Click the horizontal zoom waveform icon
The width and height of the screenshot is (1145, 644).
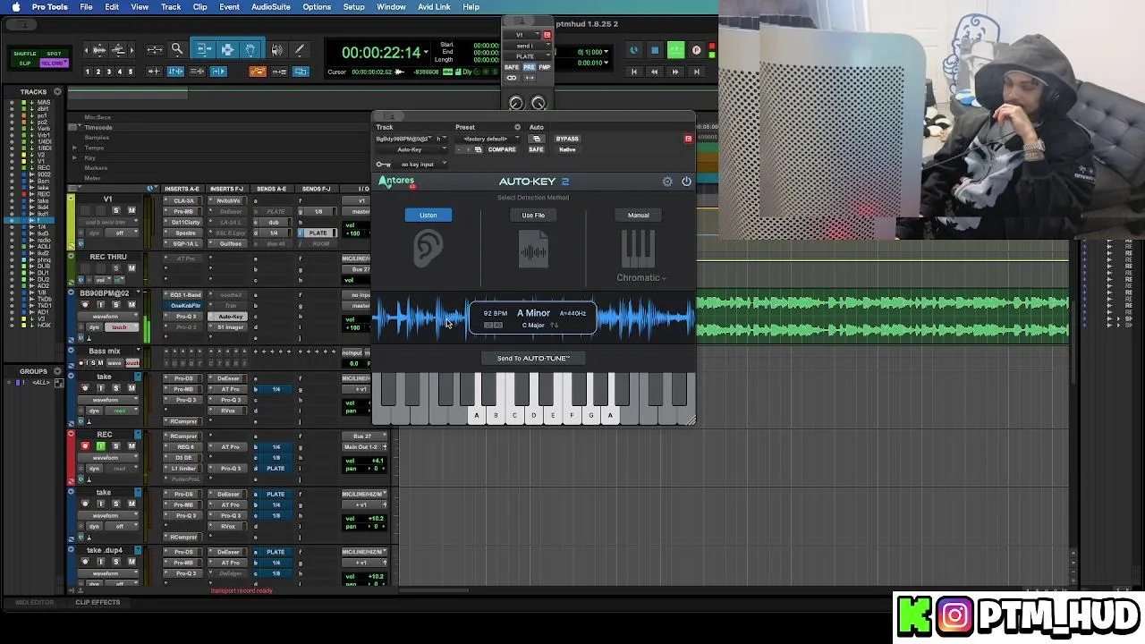tap(99, 50)
